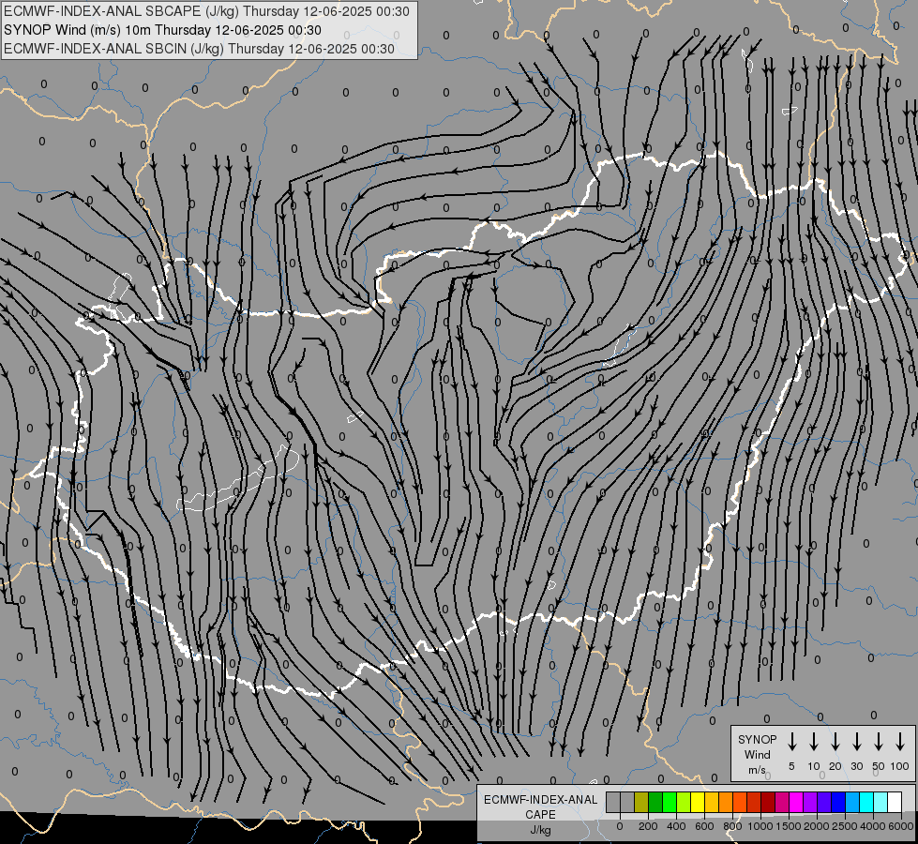Click the 'm/s' unit in wind legend
This screenshot has height=844, width=918.
tap(757, 770)
